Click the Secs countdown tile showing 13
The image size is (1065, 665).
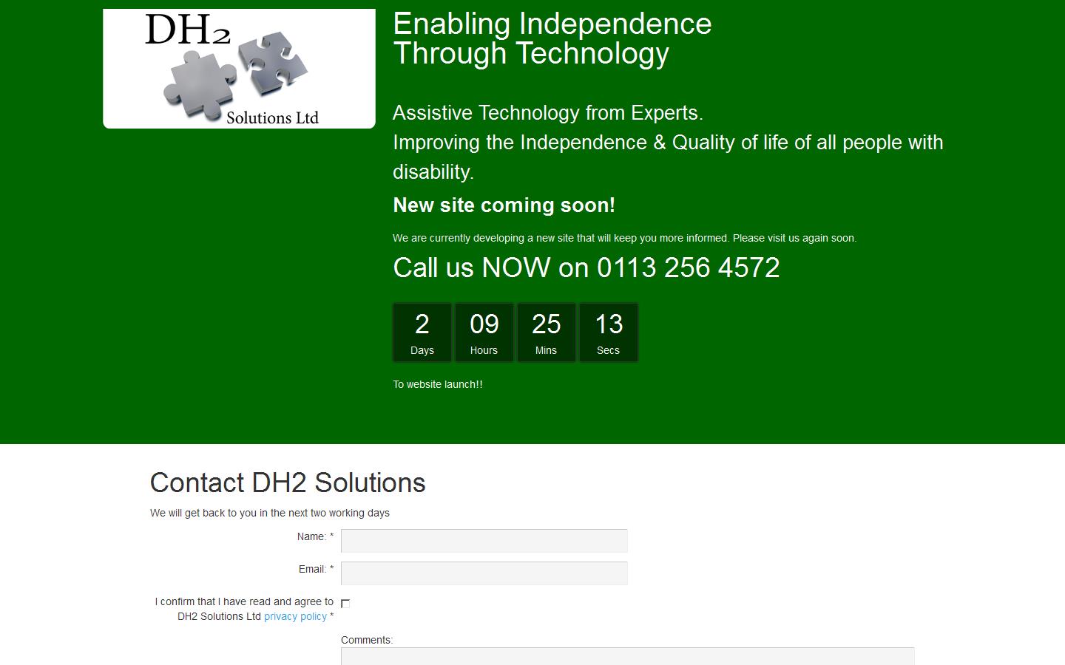click(x=608, y=331)
